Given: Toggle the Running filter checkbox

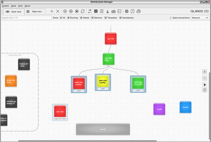Looking at the screenshot, I should [x=68, y=18].
